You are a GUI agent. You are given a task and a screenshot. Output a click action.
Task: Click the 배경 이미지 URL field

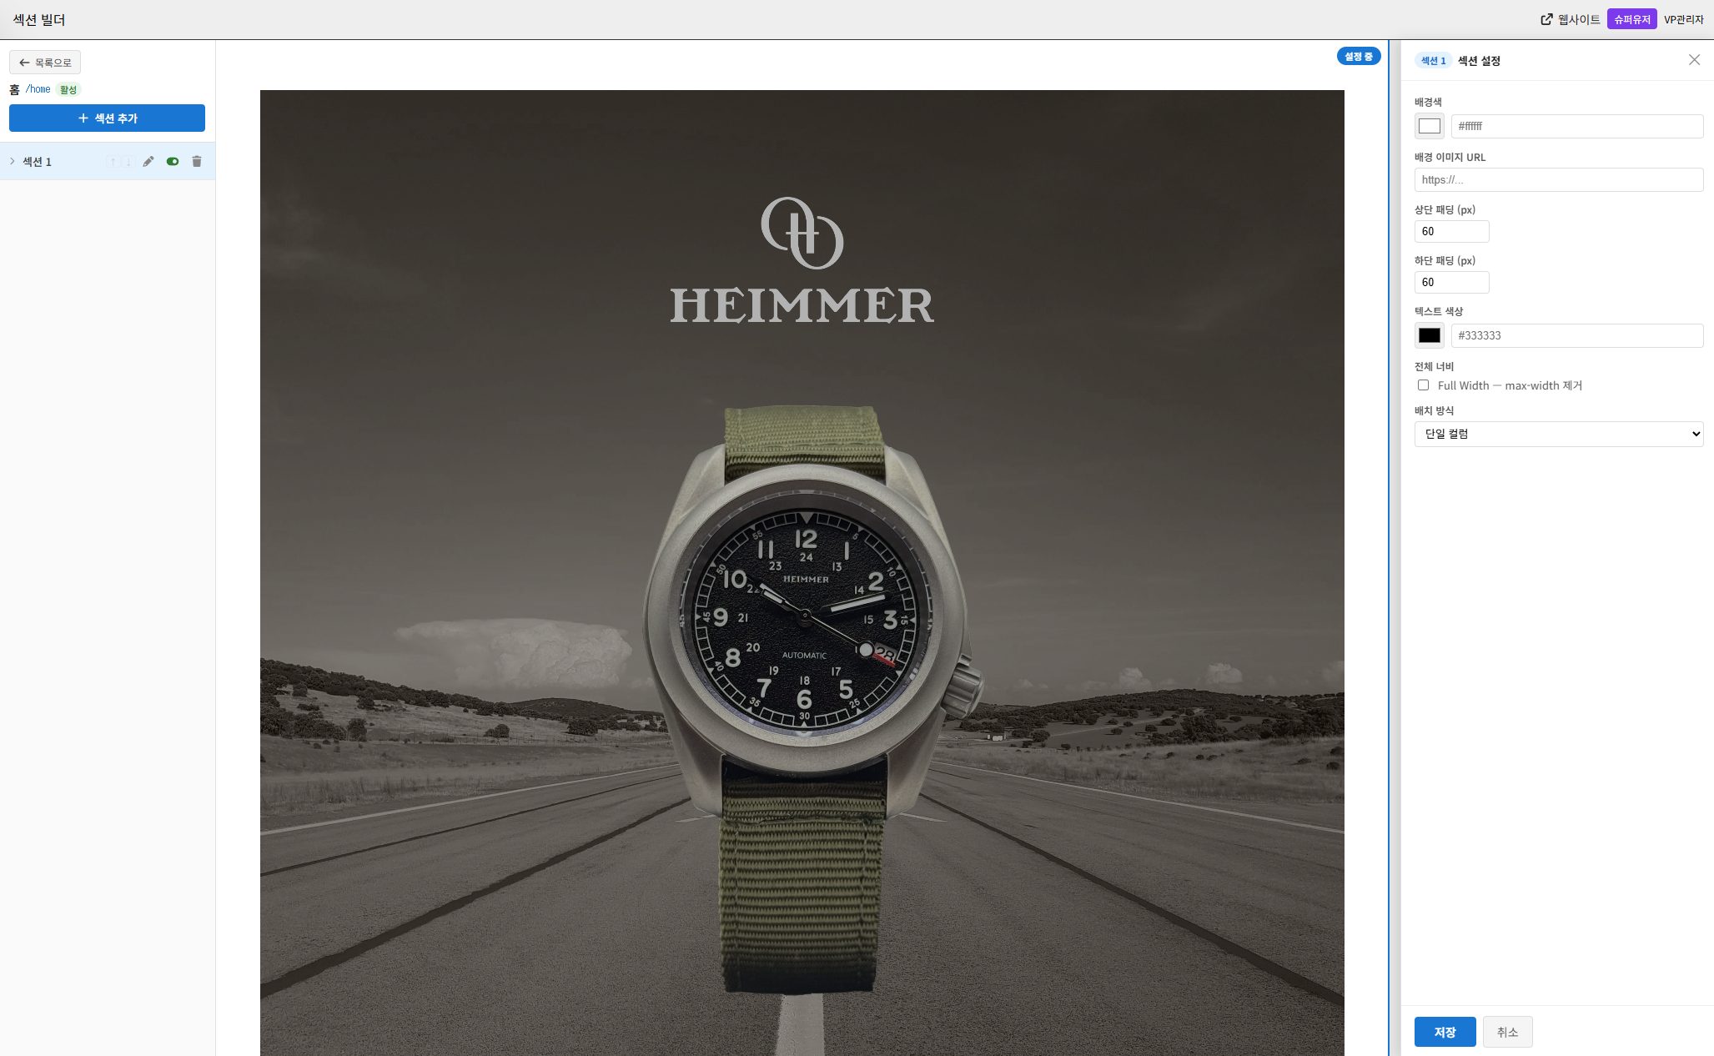[1558, 180]
